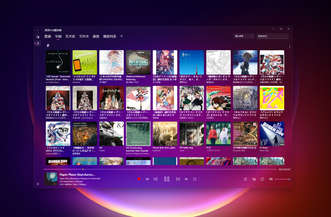Click the FLAC 48000Hz 16bit 1156kbps info
Screen dimensions: 331x217
(73, 184)
